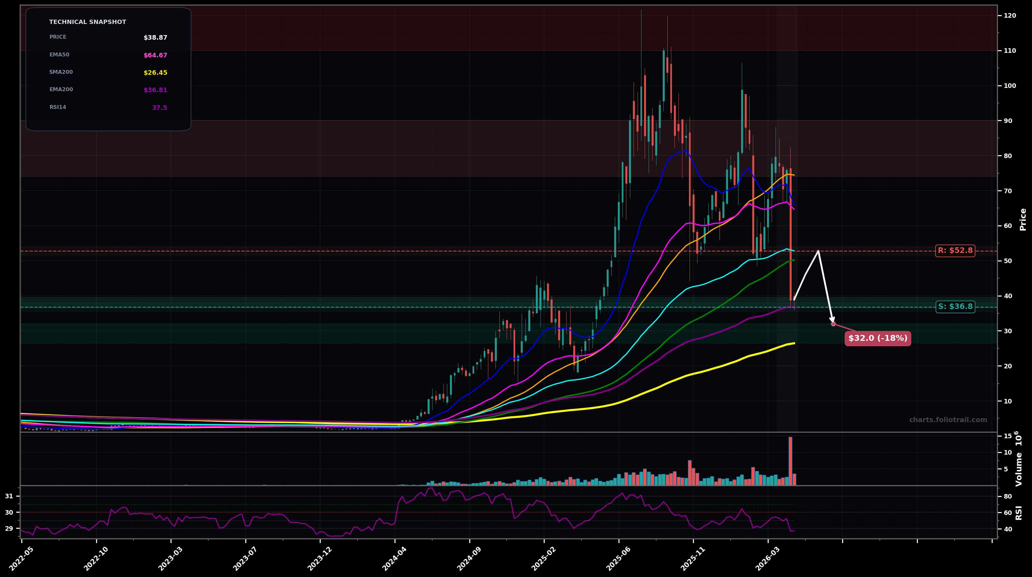
Task: Click the RSI axis title
Action: 1019,513
